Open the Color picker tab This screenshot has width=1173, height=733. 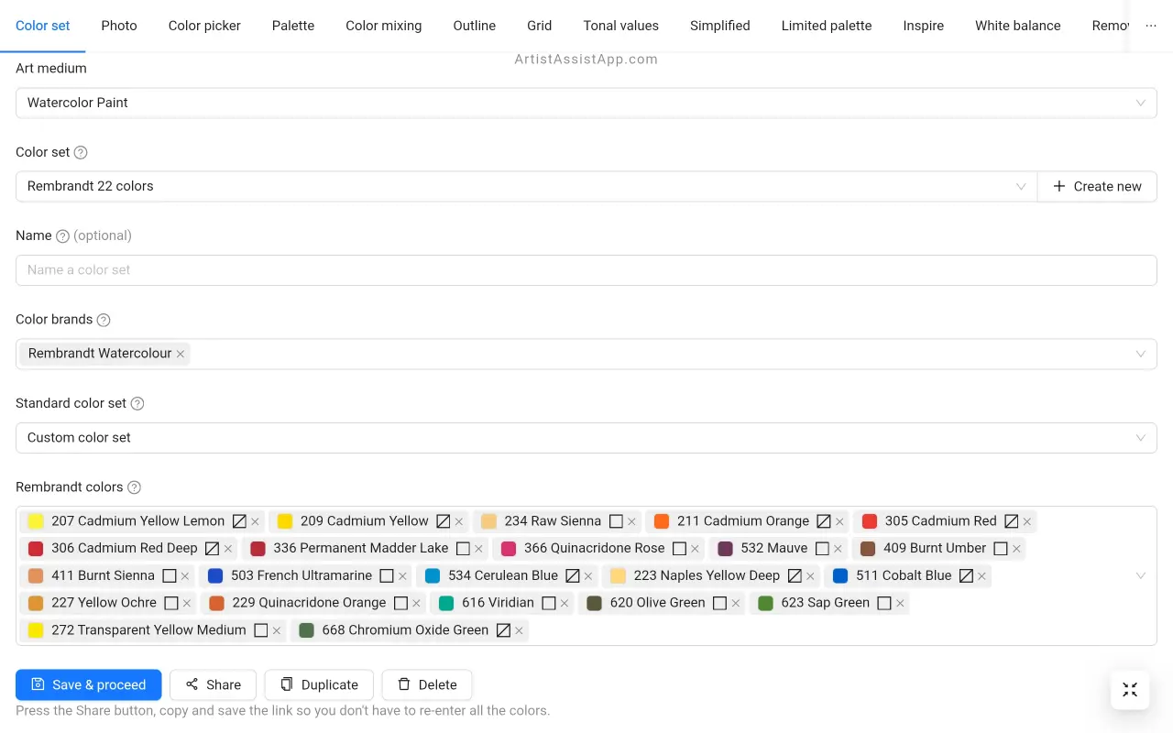click(x=204, y=26)
